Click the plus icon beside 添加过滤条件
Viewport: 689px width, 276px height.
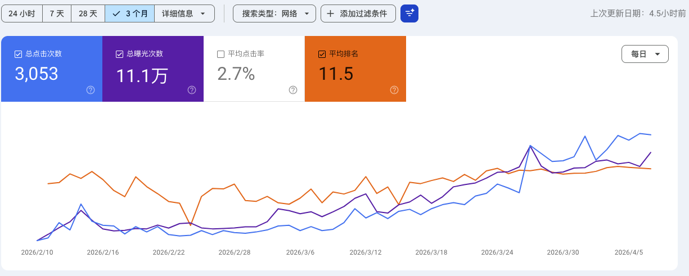(x=330, y=13)
